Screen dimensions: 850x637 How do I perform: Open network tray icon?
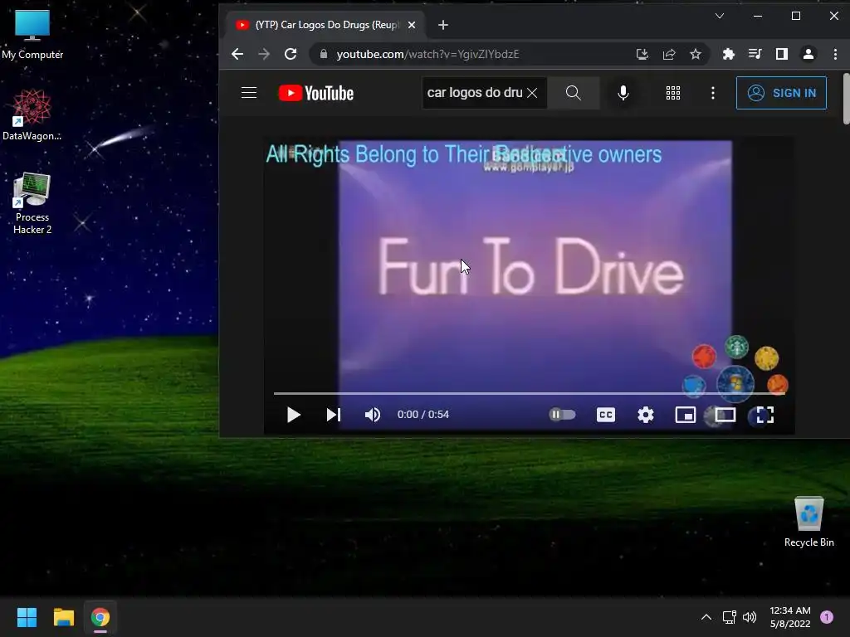click(x=730, y=617)
